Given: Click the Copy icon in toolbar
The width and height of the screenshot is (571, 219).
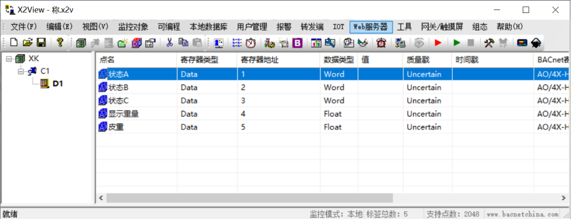Looking at the screenshot, I should pyautogui.click(x=183, y=42).
